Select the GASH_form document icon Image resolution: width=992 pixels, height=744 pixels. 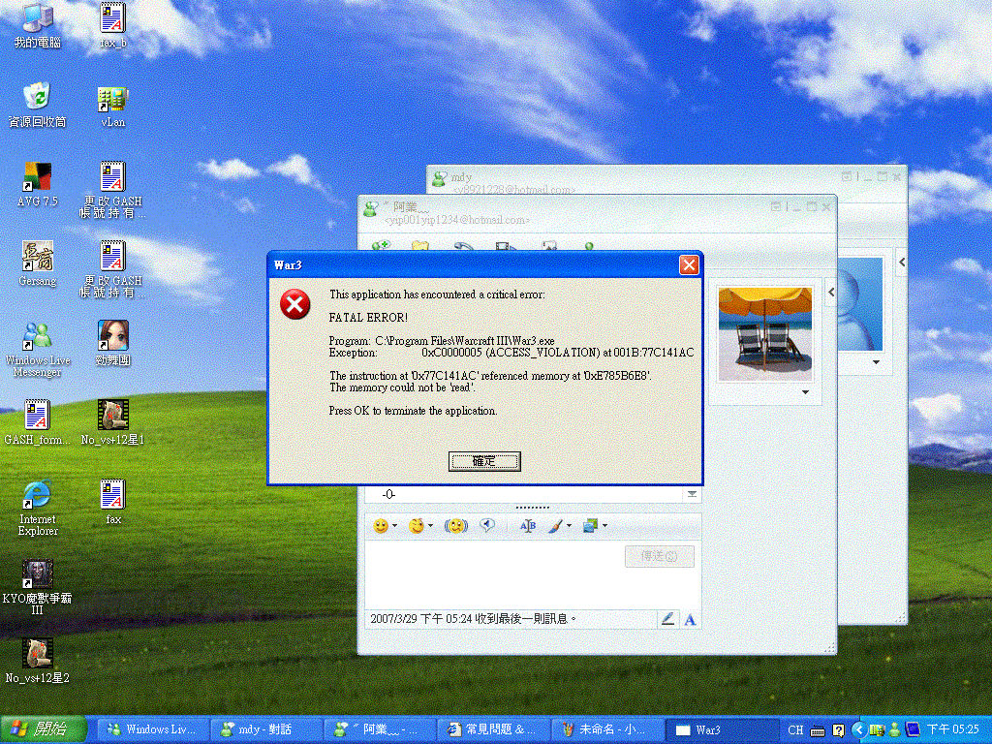[x=38, y=422]
